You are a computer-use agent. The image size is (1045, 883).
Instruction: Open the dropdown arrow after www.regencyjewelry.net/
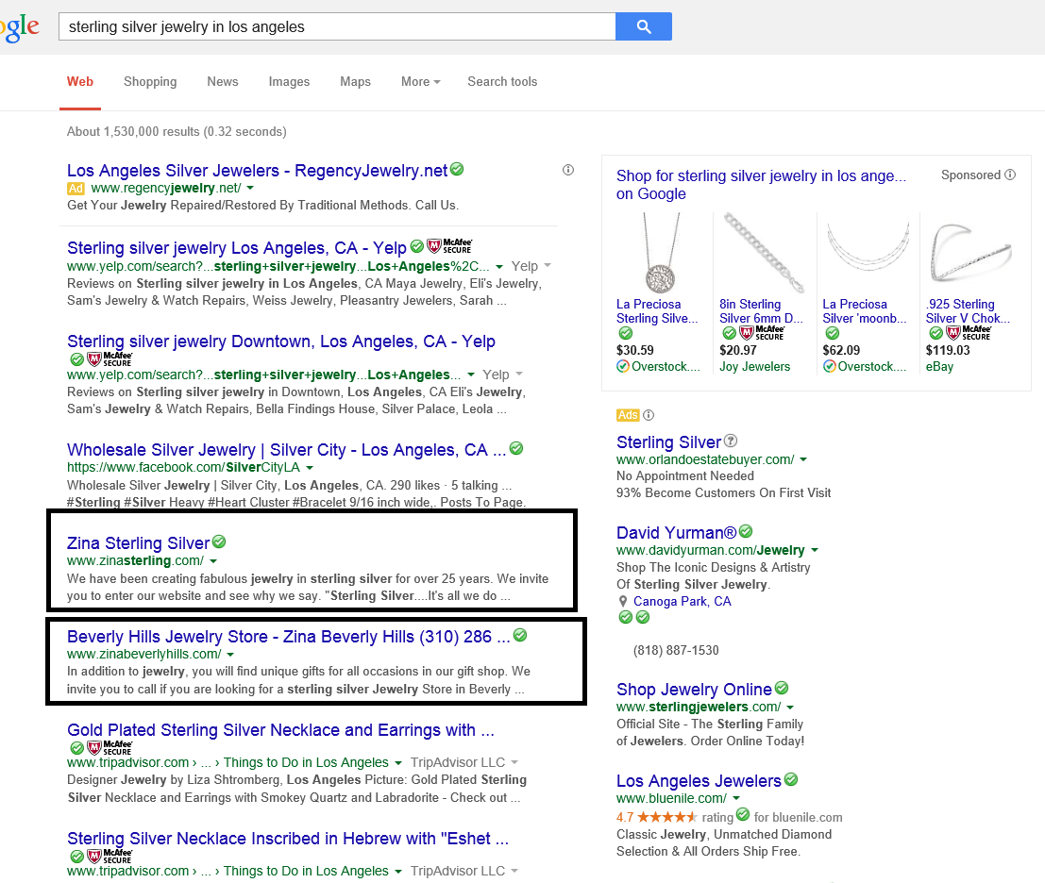pyautogui.click(x=250, y=189)
